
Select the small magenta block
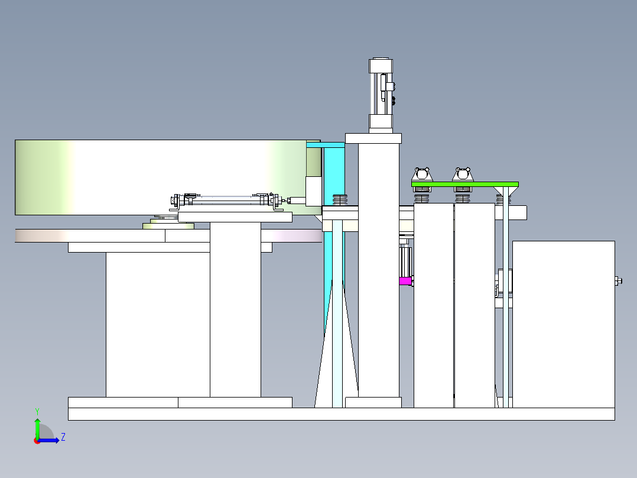coord(405,281)
